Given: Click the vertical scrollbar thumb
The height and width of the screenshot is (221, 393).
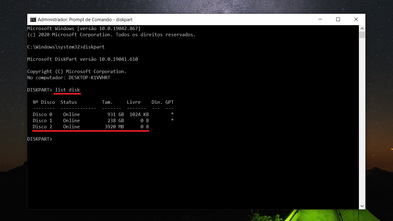Looking at the screenshot, I should coord(362,34).
